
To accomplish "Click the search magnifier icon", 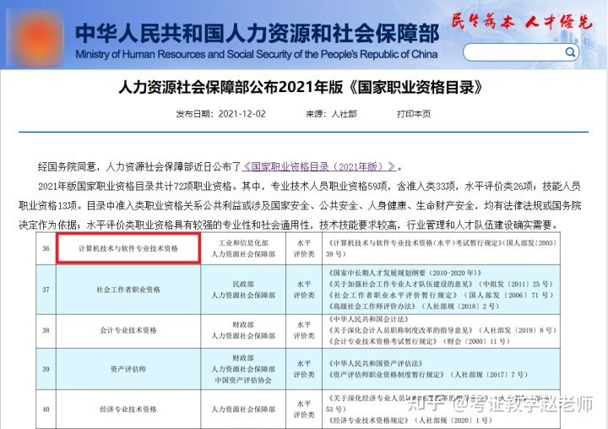I will (x=570, y=52).
